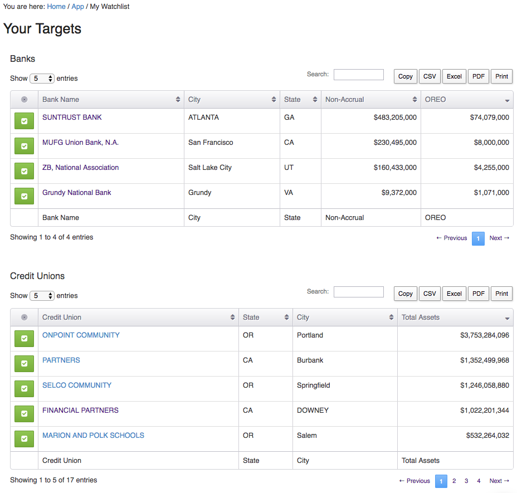
Task: Click Previous in Credit Unions pagination
Action: click(414, 481)
